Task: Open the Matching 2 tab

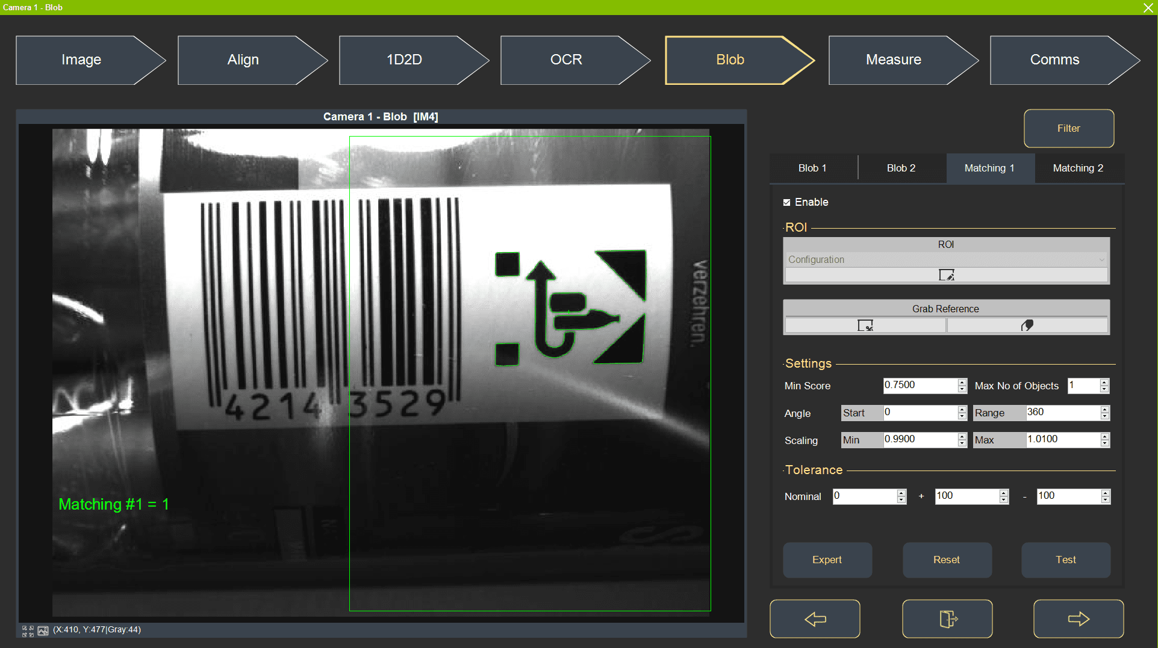Action: [1078, 168]
